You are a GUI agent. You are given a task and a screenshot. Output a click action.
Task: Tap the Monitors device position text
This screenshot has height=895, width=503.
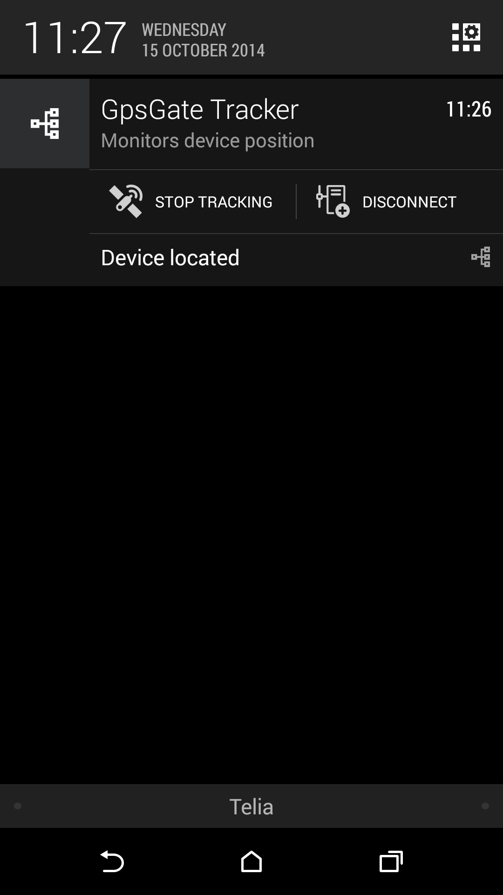pos(208,141)
